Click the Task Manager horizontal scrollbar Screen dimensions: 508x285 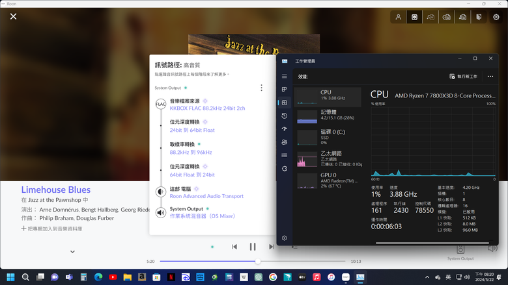432,243
